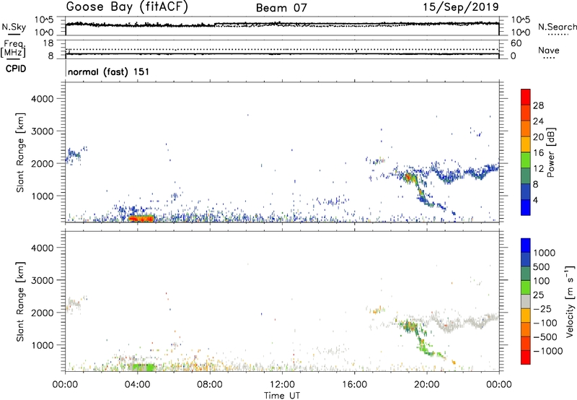Image resolution: width=577 pixels, height=400 pixels.
Task: Click the '16:00' time tick label
Action: point(354,385)
